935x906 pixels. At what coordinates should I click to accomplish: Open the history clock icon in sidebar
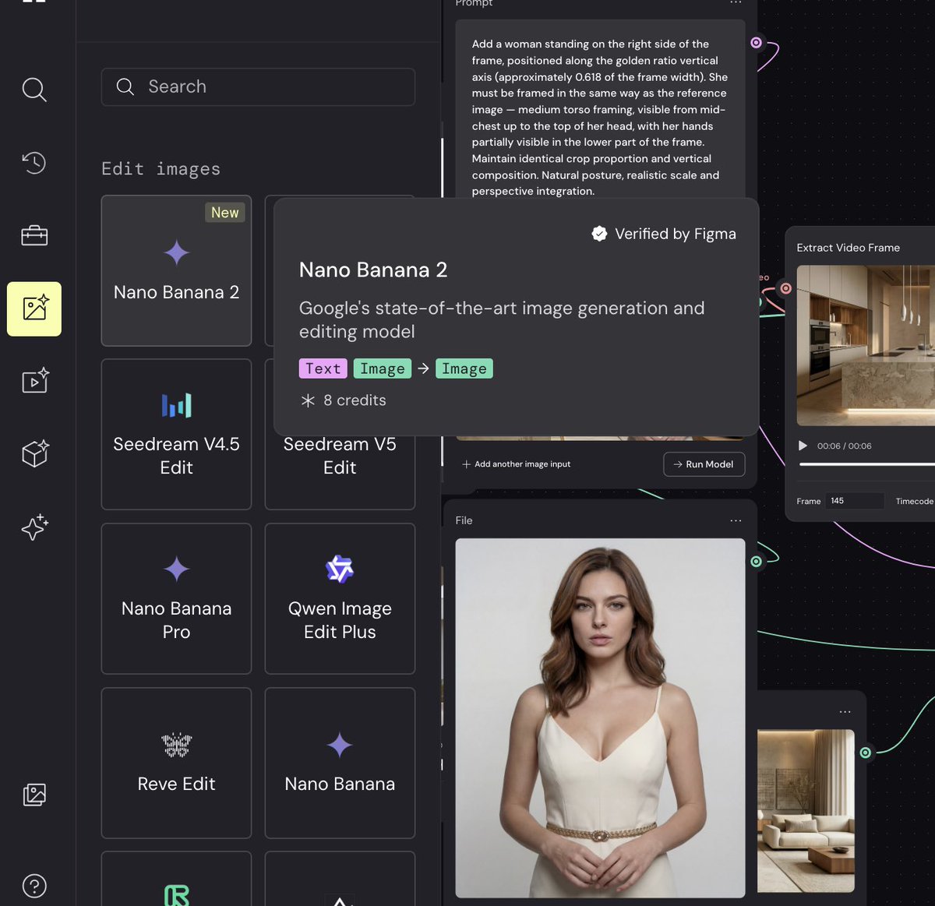[x=34, y=162]
